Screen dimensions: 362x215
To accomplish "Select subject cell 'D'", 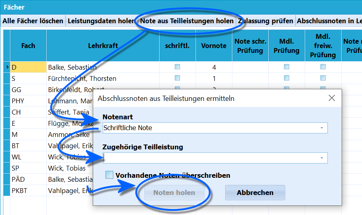I will [28, 67].
